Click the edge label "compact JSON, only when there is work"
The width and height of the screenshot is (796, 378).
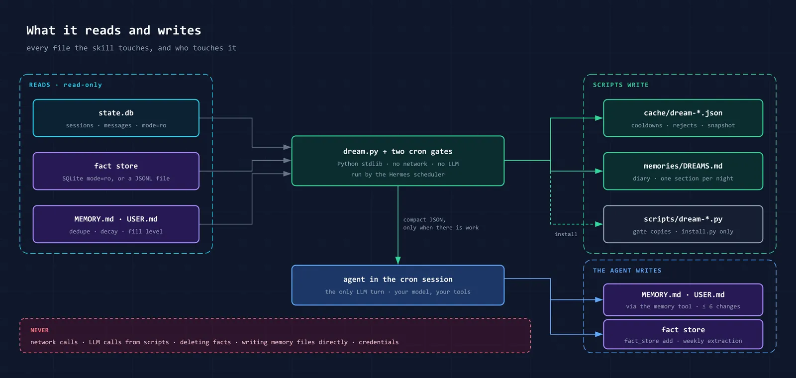441,224
